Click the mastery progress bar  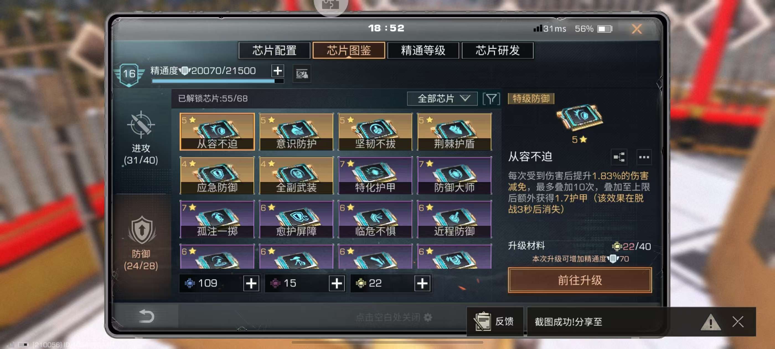218,81
